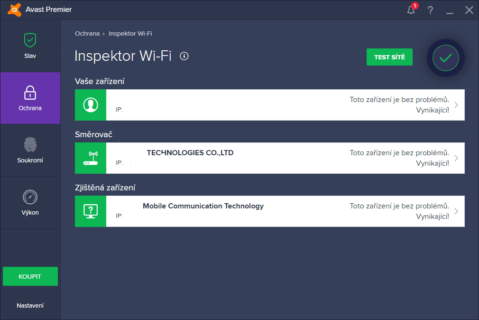
Task: Click the unknown device monitor icon
Action: [91, 211]
